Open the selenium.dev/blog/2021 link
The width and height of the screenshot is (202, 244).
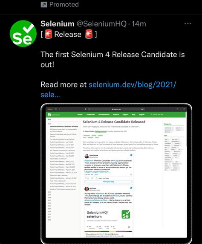point(108,90)
